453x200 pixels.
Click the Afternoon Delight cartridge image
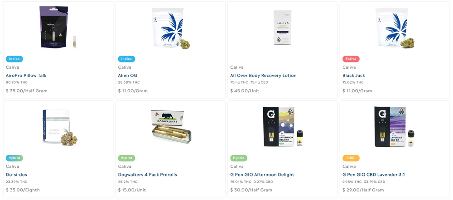click(283, 127)
